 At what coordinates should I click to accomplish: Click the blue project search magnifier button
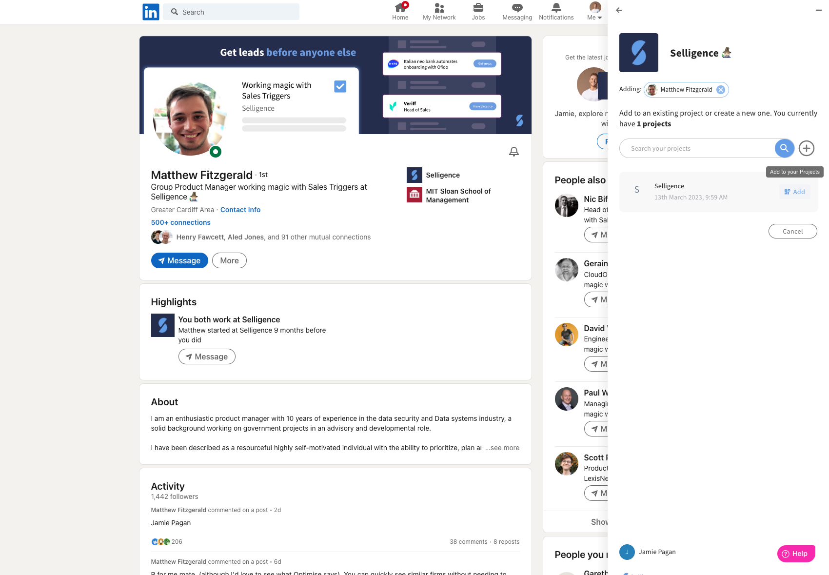pos(785,148)
